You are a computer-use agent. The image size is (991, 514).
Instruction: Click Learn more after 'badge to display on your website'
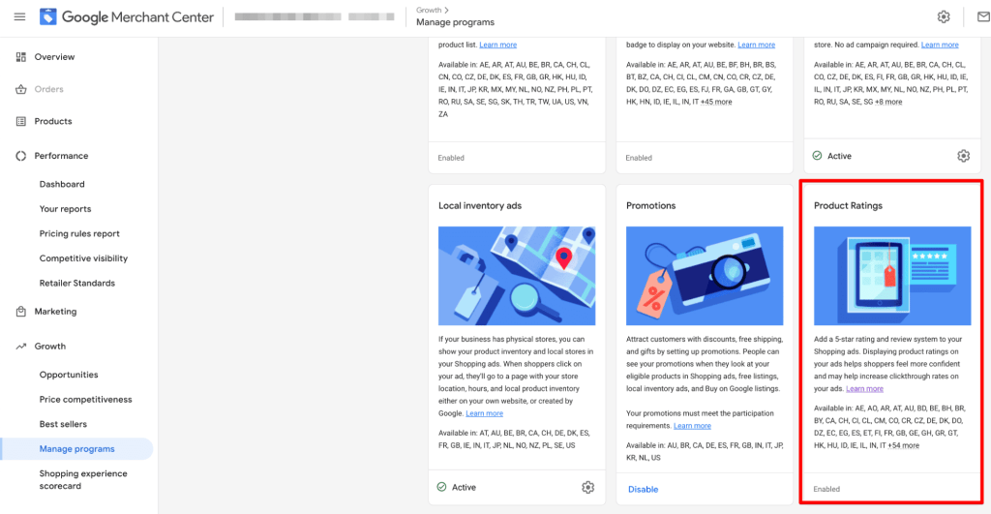coord(757,45)
